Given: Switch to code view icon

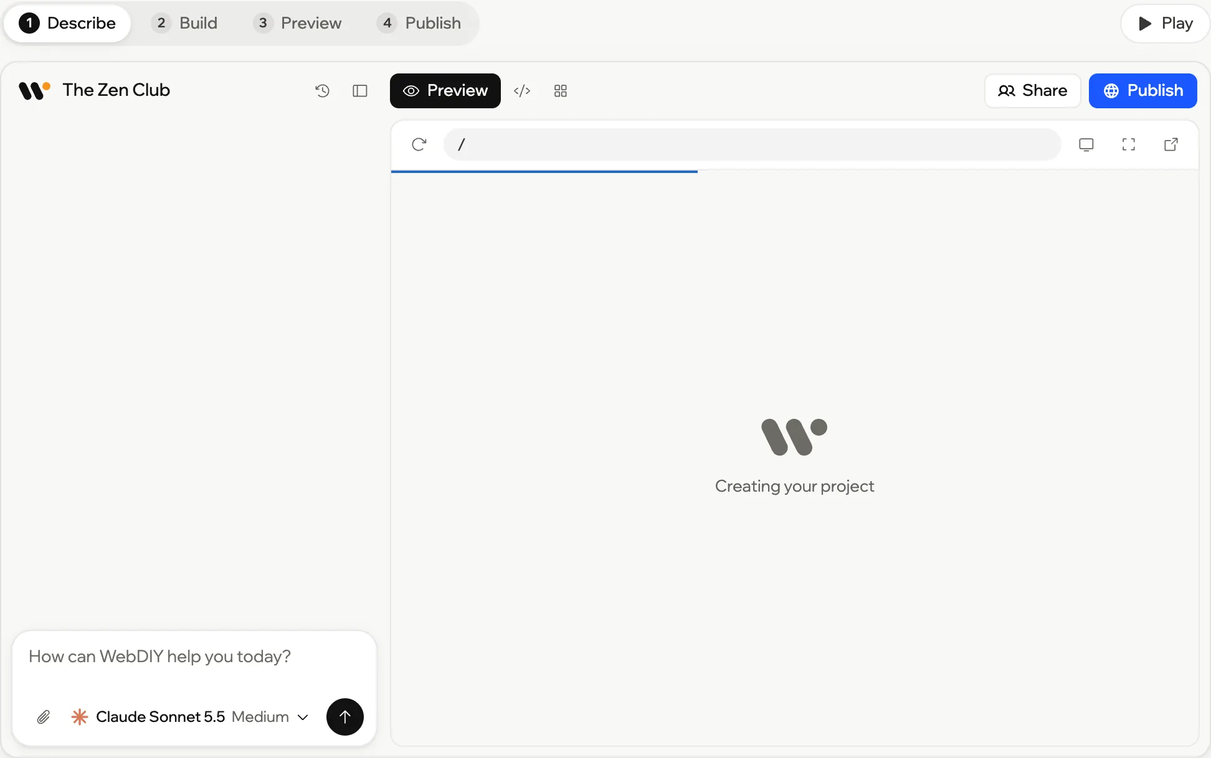Looking at the screenshot, I should click(x=522, y=91).
